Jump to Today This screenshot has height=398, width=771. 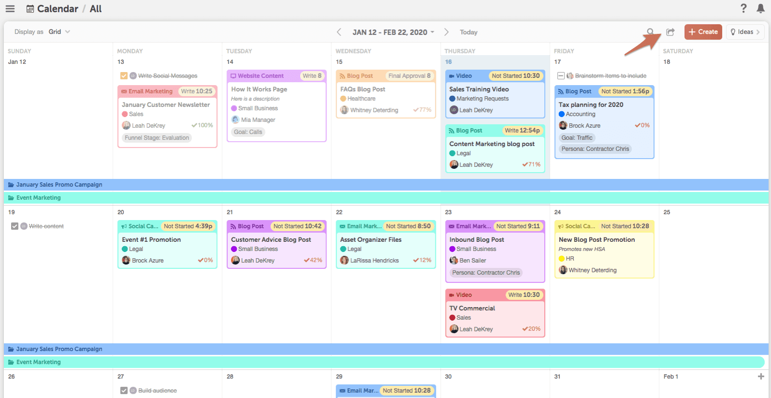point(468,32)
